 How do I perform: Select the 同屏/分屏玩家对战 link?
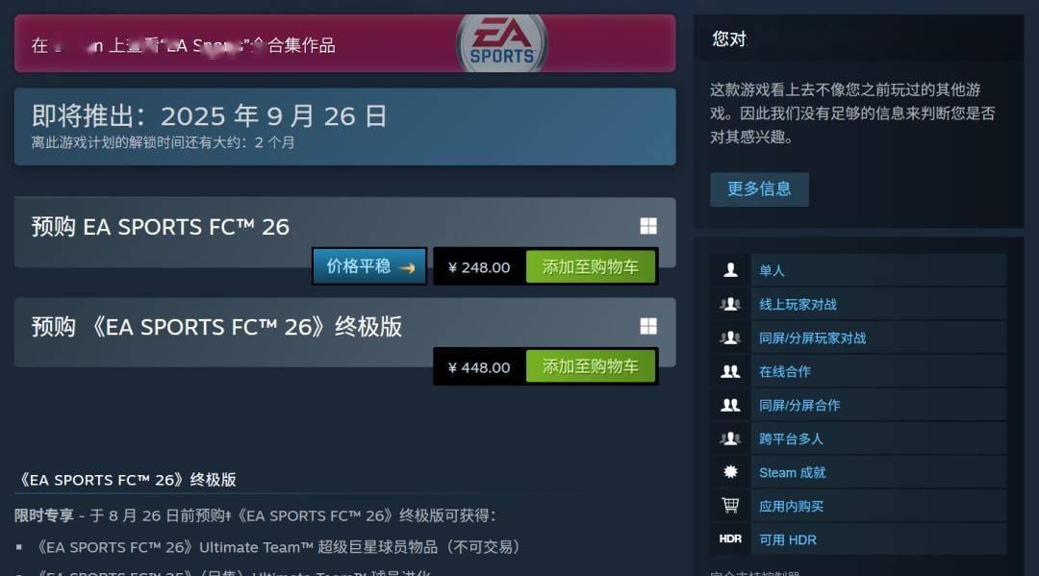pos(812,338)
